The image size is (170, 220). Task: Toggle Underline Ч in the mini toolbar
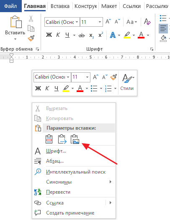pos(57,89)
